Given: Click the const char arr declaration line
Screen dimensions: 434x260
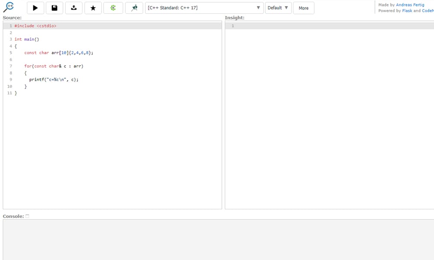Looking at the screenshot, I should (x=59, y=53).
